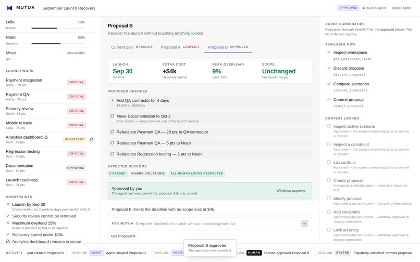The height and width of the screenshot is (262, 420).
Task: Click the check on Recovery spend under $15k
Action: [8, 234]
